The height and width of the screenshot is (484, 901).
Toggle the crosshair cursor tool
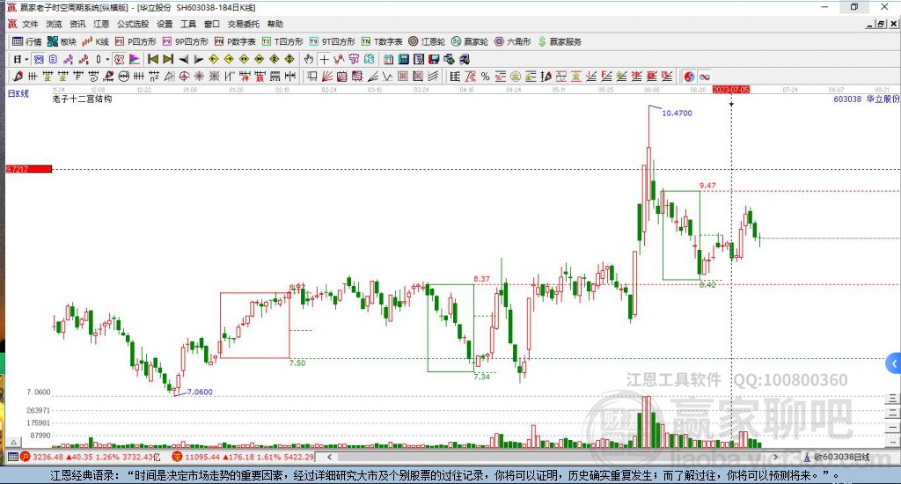(325, 59)
